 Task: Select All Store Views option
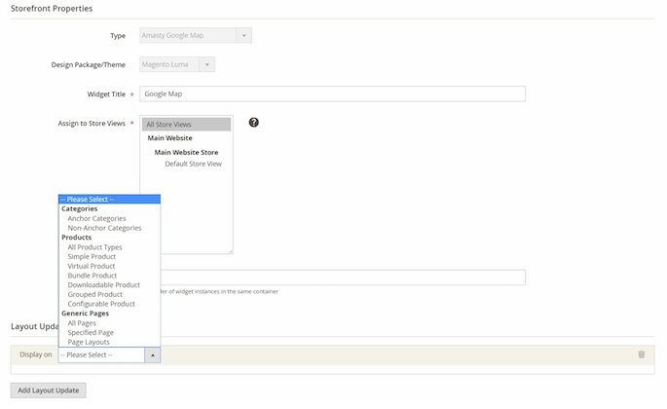click(186, 125)
